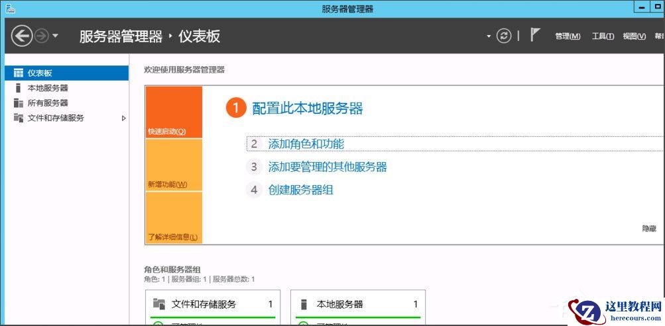Click 服务器管理器 in the breadcrumb header
Viewport: 665px width, 326px height.
pyautogui.click(x=121, y=36)
